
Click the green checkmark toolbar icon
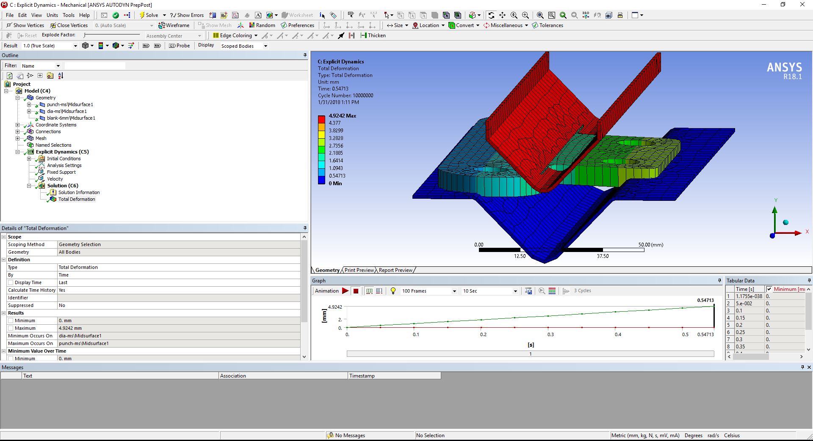point(116,15)
